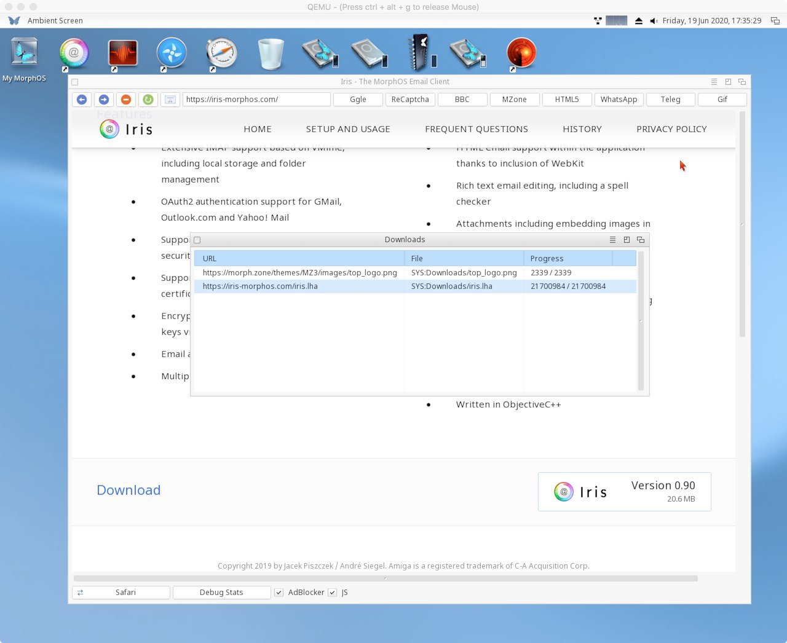The image size is (787, 643).
Task: Go back with the browser back arrow
Action: 82,99
